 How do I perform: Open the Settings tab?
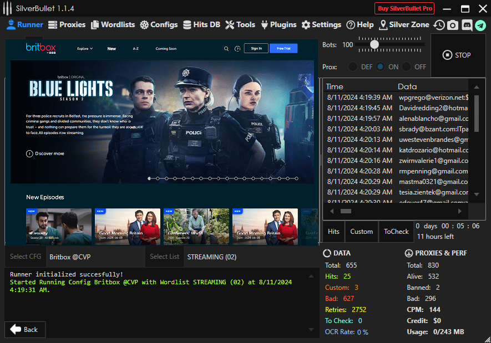tap(321, 25)
